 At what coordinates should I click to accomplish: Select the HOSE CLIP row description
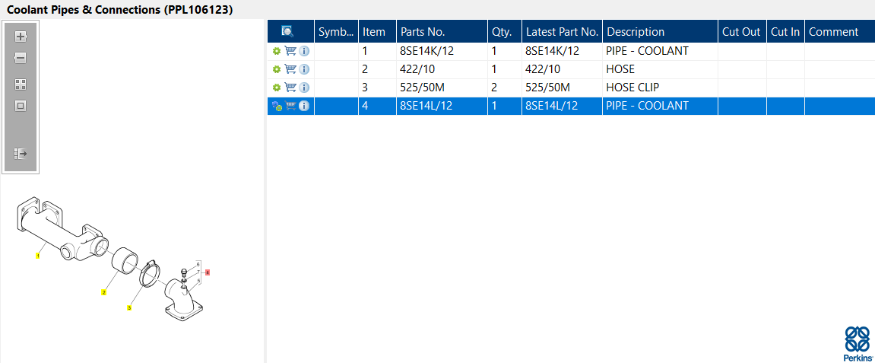(632, 88)
